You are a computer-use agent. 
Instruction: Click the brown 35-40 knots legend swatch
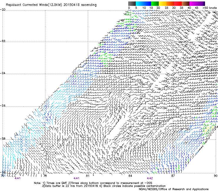coord(186,4)
